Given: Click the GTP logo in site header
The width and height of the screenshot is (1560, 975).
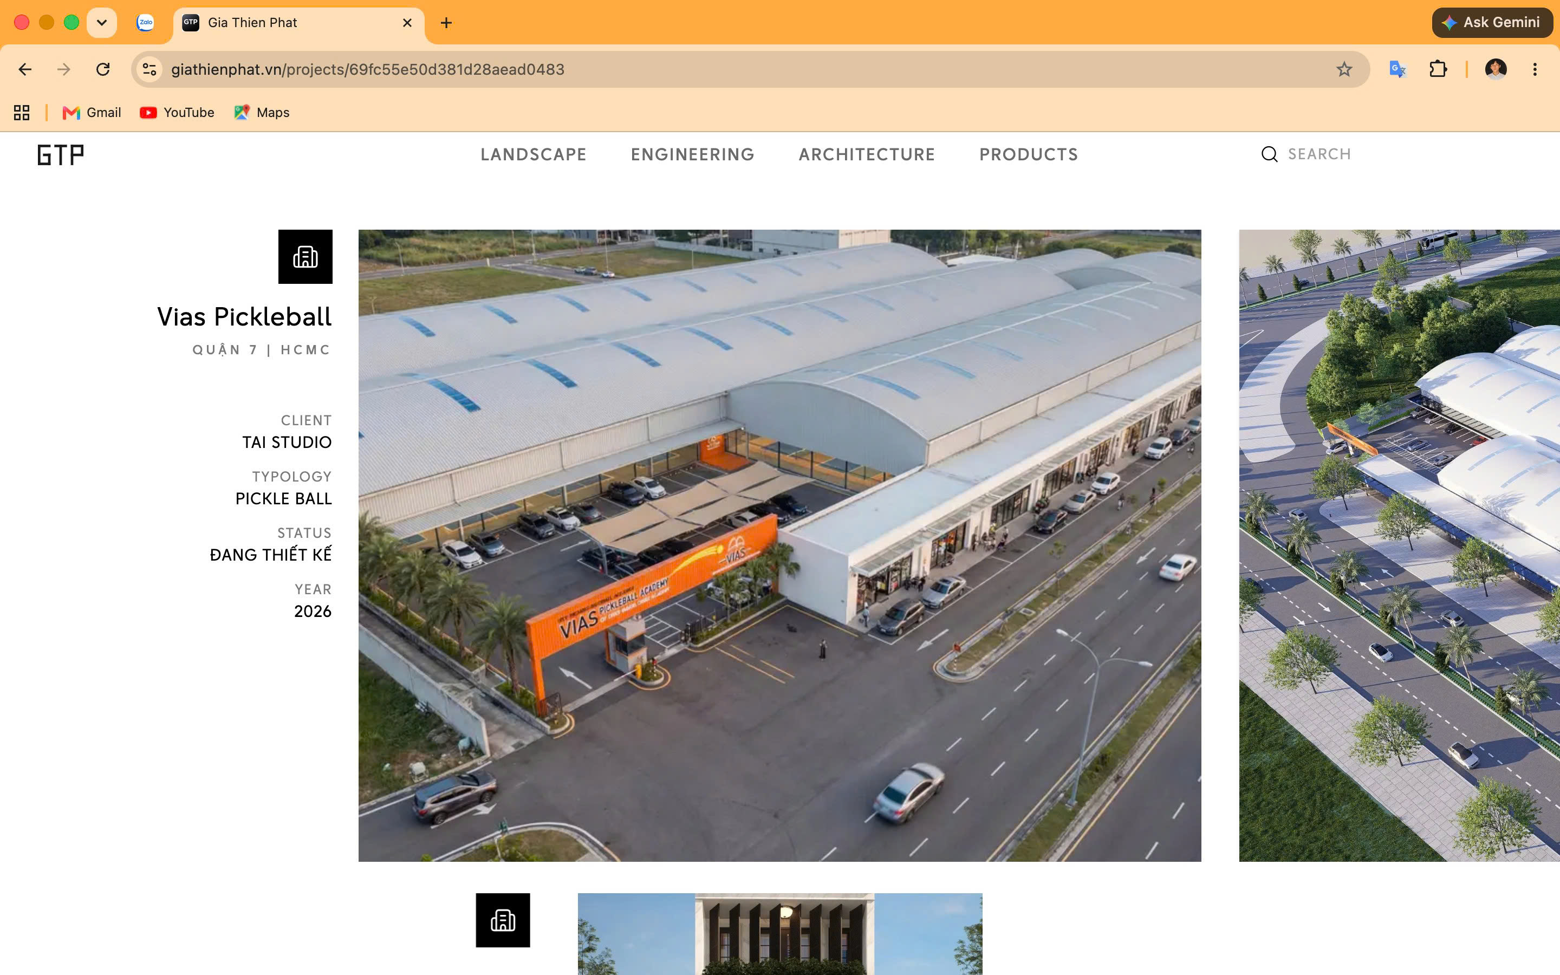Looking at the screenshot, I should tap(61, 155).
